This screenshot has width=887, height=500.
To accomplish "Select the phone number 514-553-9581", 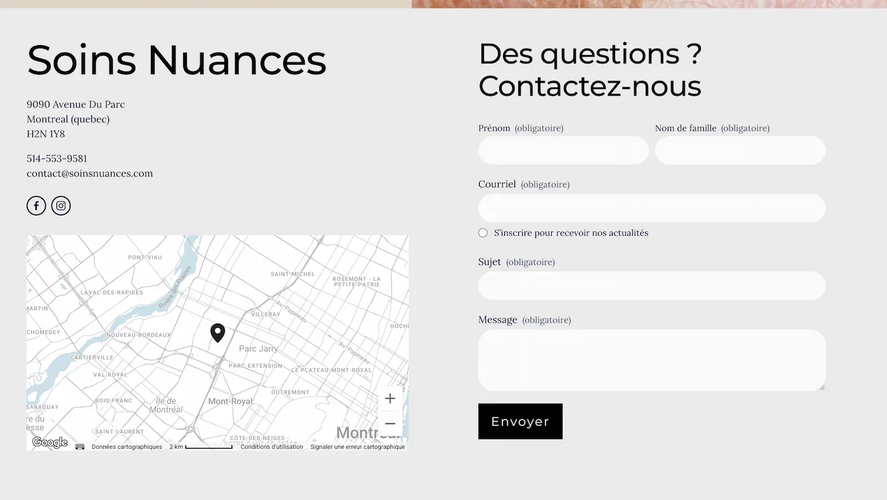I will click(56, 158).
